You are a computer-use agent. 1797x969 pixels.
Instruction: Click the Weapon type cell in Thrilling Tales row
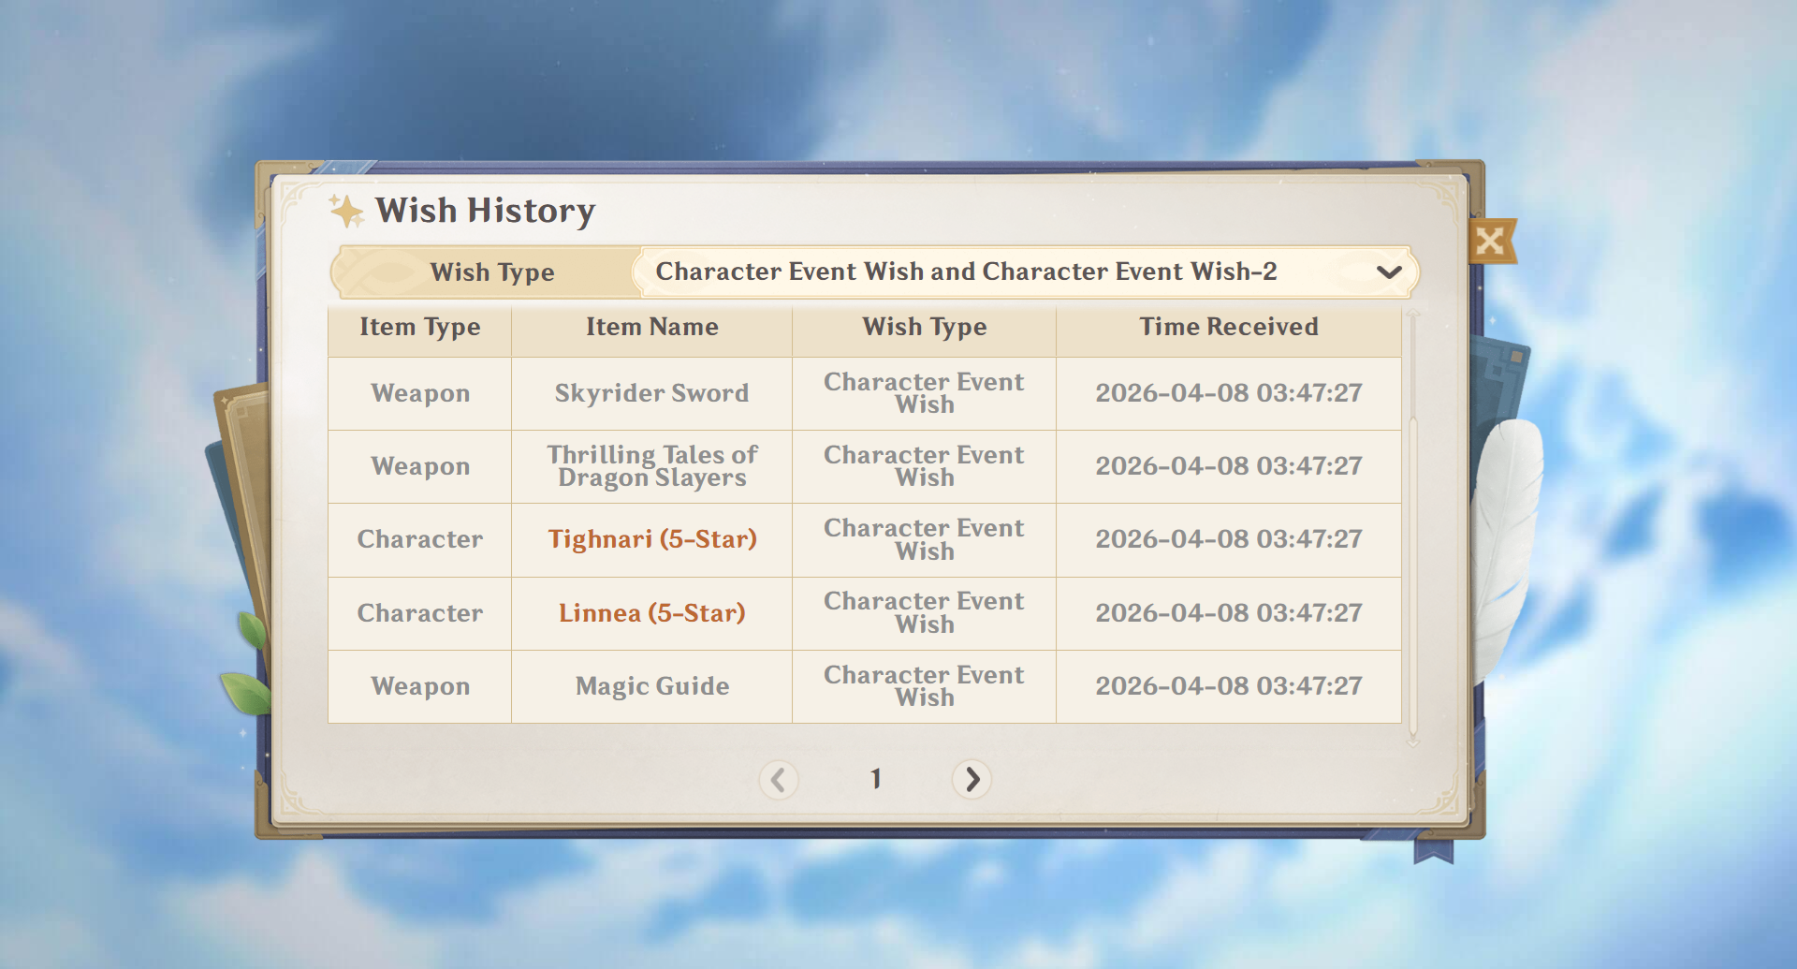tap(420, 466)
